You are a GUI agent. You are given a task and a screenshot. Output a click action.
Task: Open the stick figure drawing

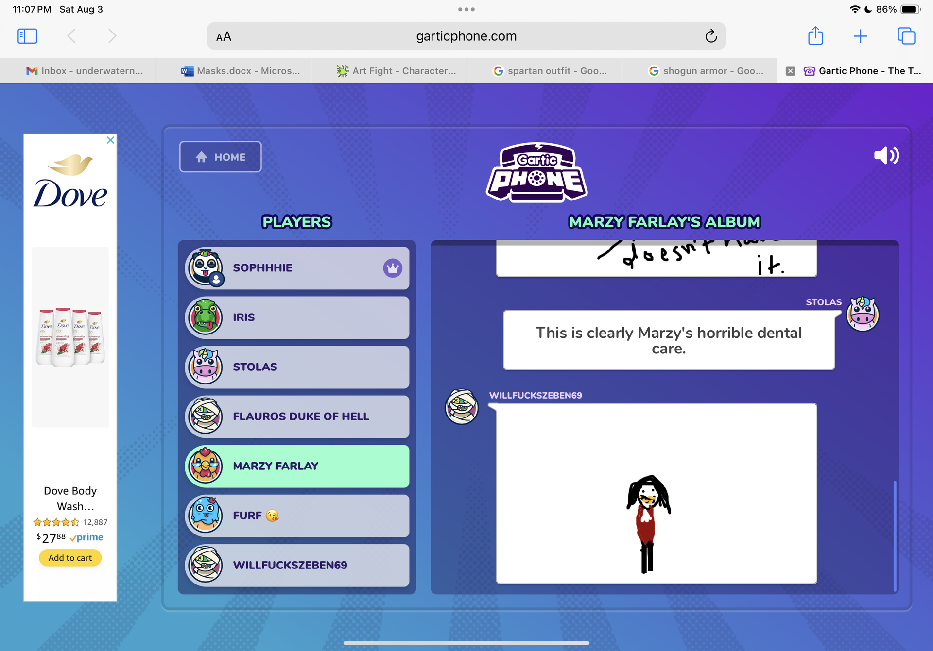pyautogui.click(x=657, y=493)
